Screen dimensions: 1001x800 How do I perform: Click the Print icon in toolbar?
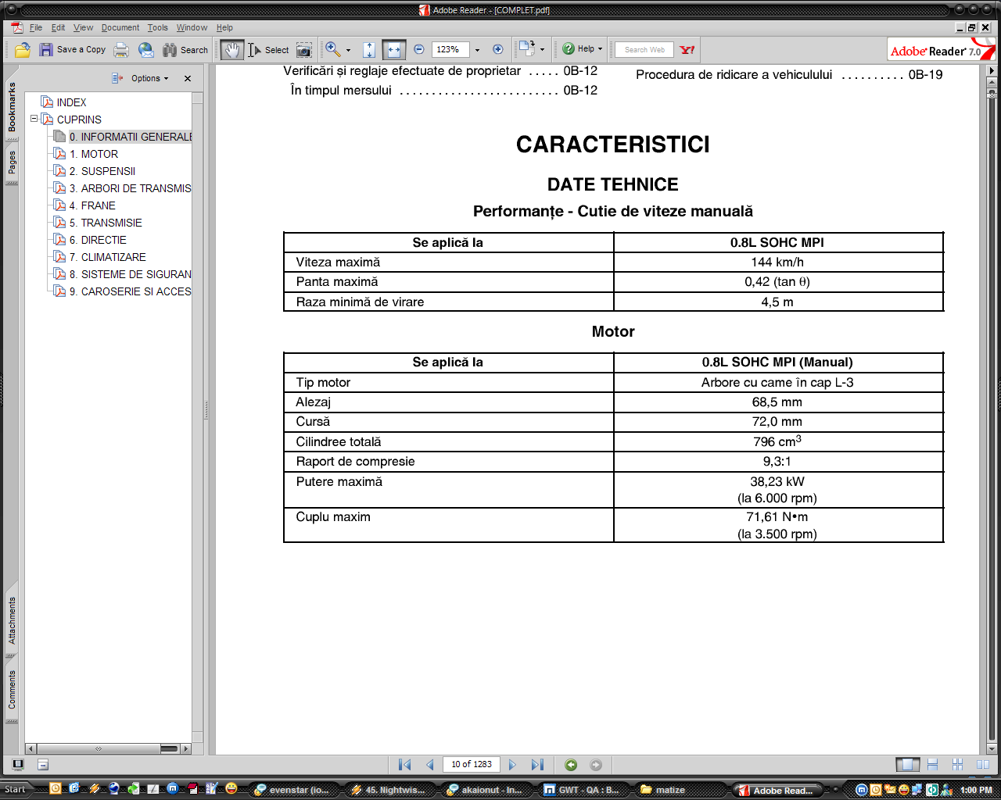(121, 50)
